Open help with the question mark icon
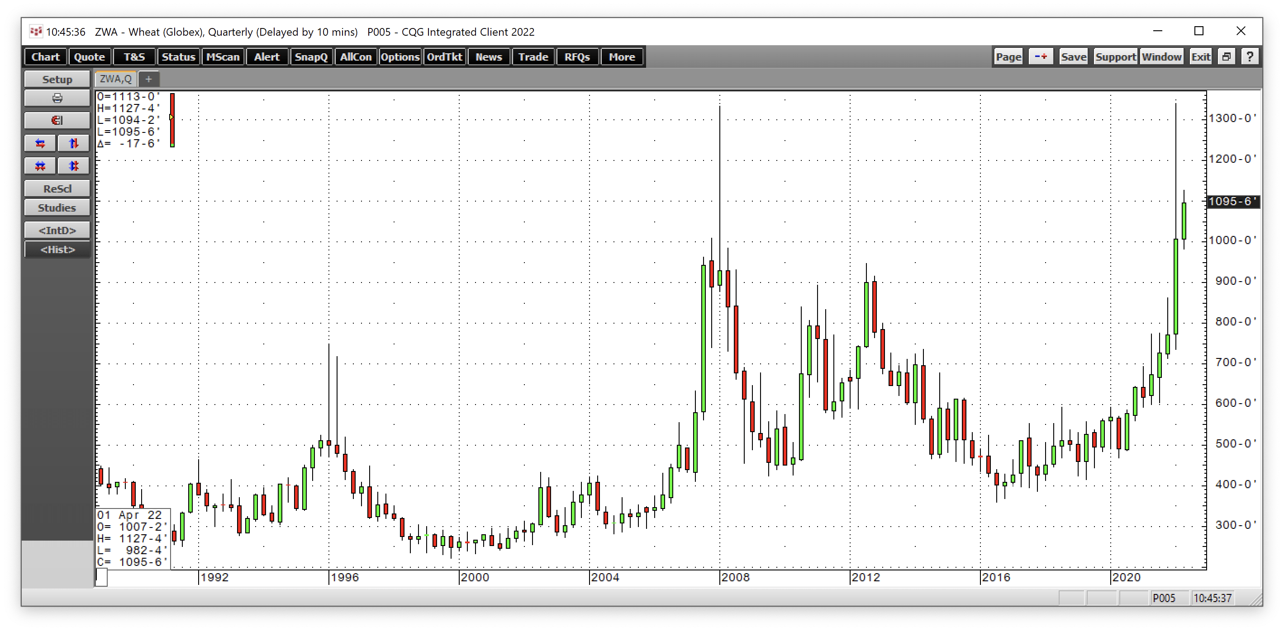This screenshot has height=631, width=1284. (1249, 57)
